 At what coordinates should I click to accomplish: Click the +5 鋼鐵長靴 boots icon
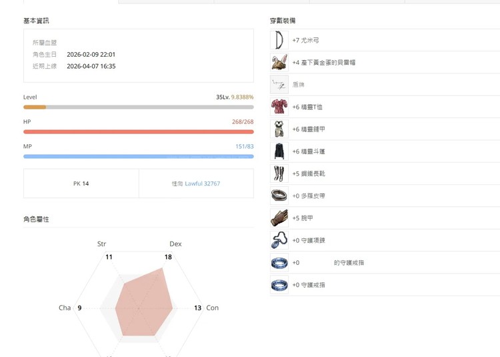coord(279,173)
